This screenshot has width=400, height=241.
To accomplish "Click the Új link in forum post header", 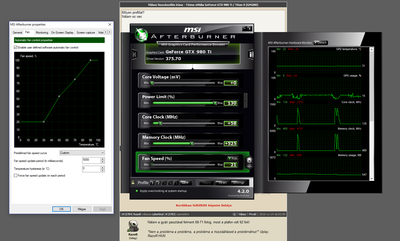I will [234, 214].
